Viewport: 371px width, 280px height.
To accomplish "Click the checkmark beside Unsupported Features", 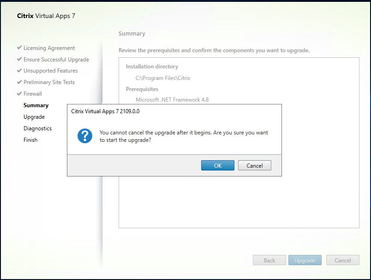I will (19, 70).
